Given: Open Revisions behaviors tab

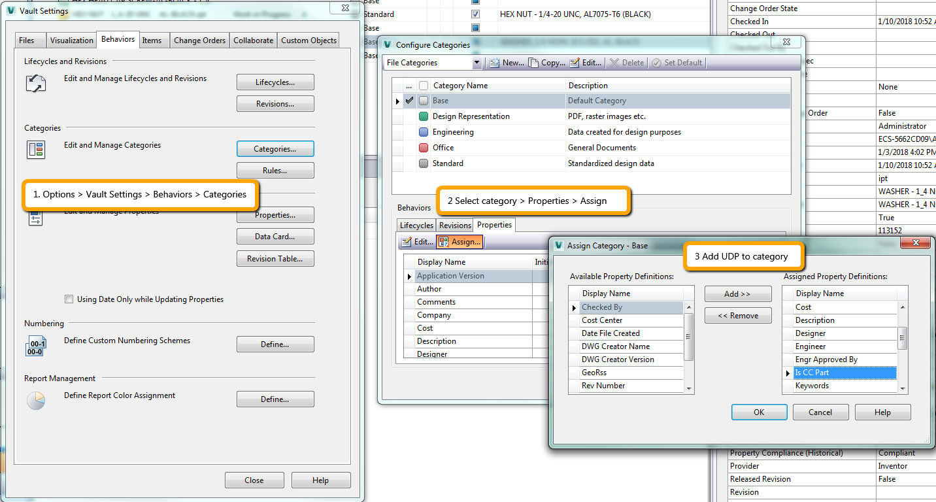Looking at the screenshot, I should click(x=455, y=226).
